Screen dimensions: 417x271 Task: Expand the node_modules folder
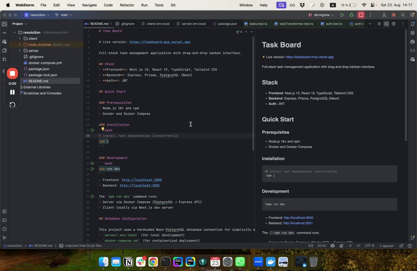[20, 45]
